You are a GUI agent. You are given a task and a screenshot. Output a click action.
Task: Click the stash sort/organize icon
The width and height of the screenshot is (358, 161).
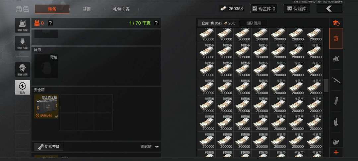point(336,23)
